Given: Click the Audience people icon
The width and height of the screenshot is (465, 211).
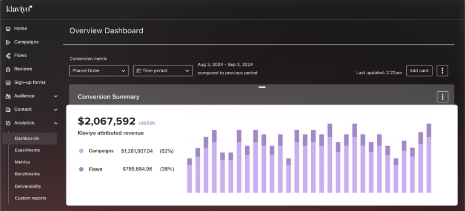Looking at the screenshot, I should pos(8,96).
